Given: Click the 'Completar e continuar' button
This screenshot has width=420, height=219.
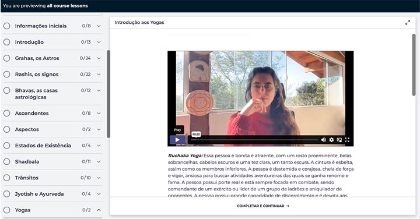Looking at the screenshot, I should coord(262,206).
